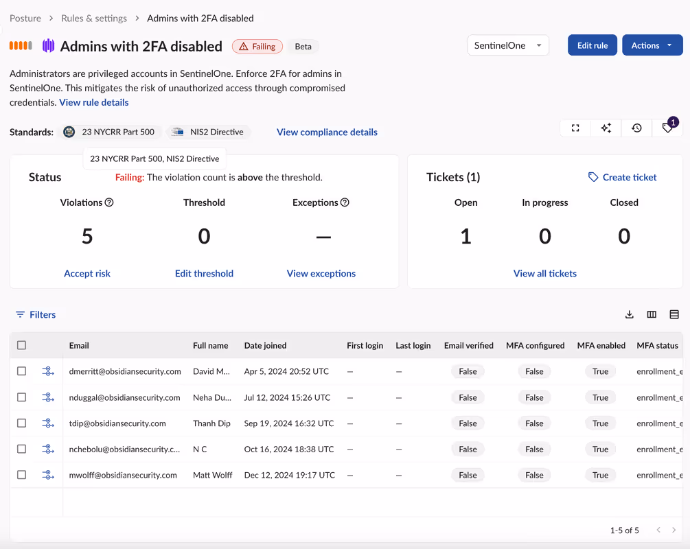Click the NIS2 Directive flag icon
Image resolution: width=690 pixels, height=549 pixels.
click(178, 132)
